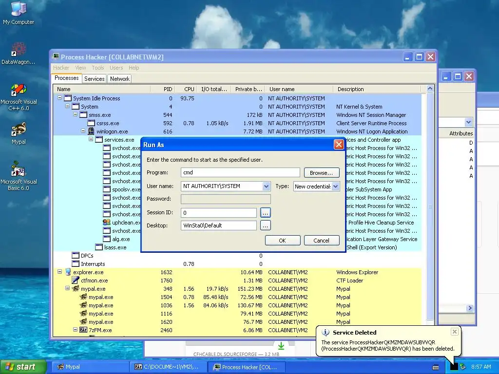Open the Users menu
Screen dimensions: 499x374
point(116,68)
